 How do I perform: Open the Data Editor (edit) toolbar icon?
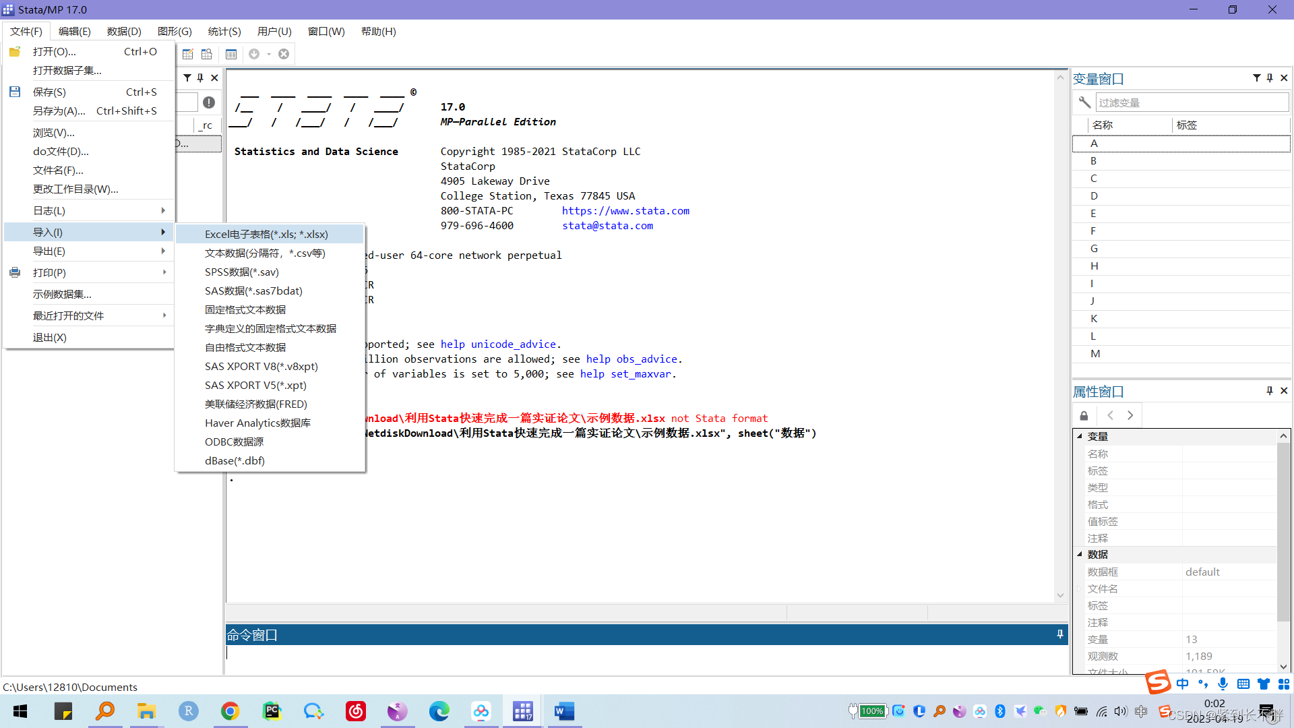pos(188,54)
